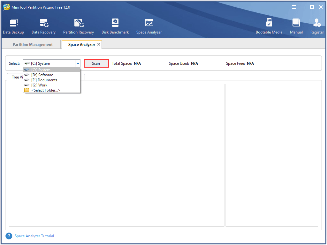Choose [G:] Work from the list
This screenshot has height=245, width=327.
pos(52,85)
